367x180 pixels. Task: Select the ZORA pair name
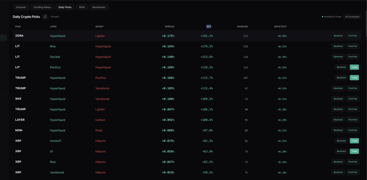click(19, 36)
